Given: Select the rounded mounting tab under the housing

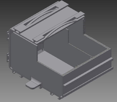Looking at the screenshot, I should [33, 84].
